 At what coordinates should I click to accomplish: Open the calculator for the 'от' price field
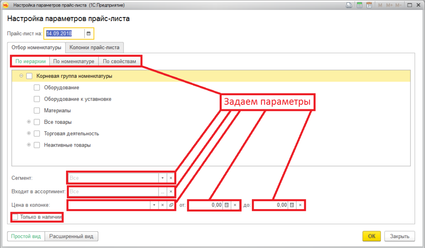(227, 205)
